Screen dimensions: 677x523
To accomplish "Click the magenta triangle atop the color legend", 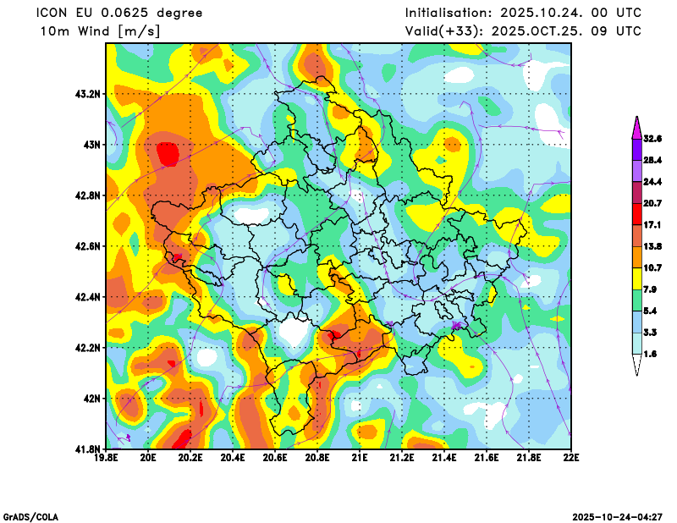I will point(636,126).
